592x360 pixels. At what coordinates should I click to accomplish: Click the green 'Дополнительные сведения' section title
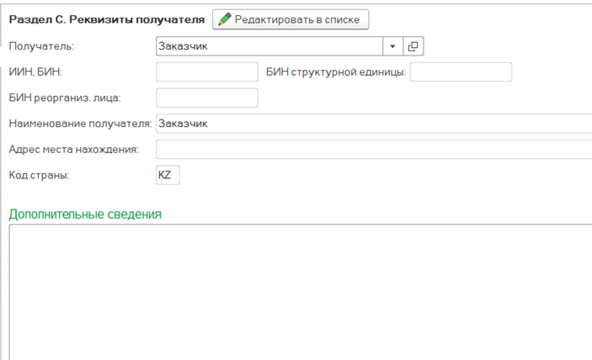85,214
